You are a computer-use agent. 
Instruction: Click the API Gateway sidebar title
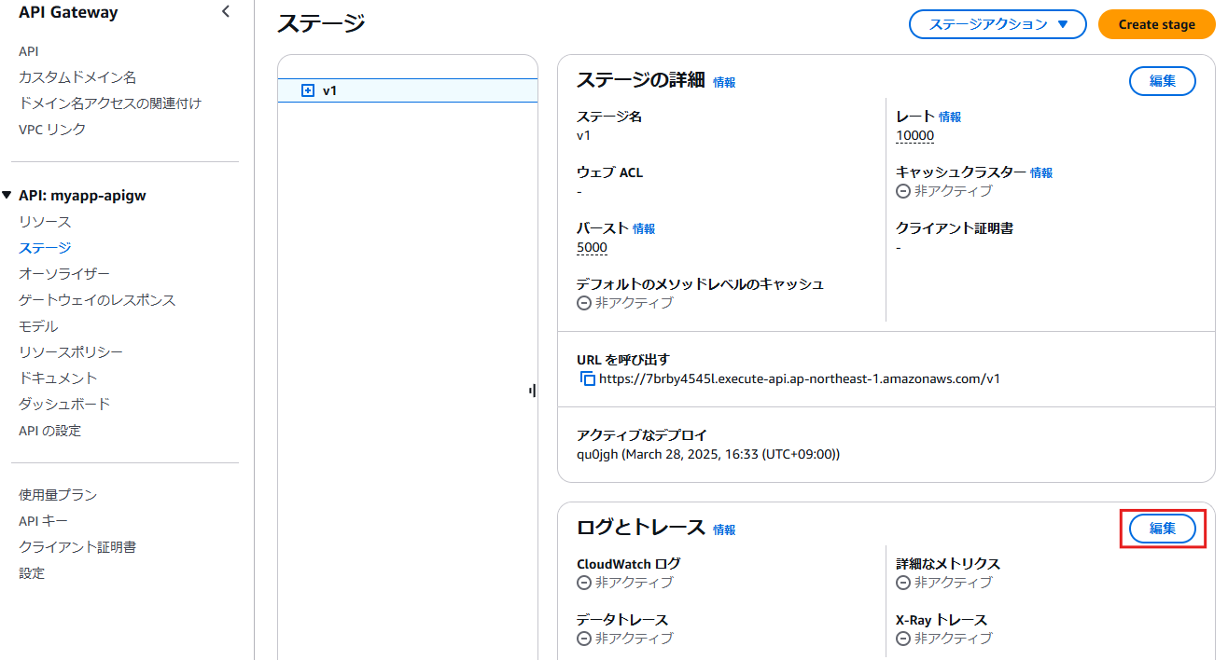(x=68, y=12)
